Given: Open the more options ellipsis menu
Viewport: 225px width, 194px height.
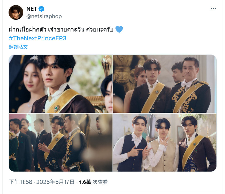Looking at the screenshot, I should (213, 9).
